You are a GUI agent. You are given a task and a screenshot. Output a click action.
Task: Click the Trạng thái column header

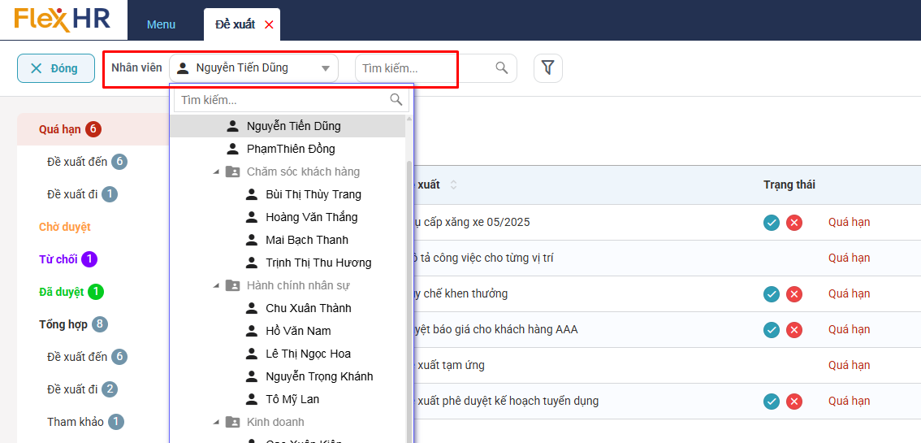pos(789,185)
